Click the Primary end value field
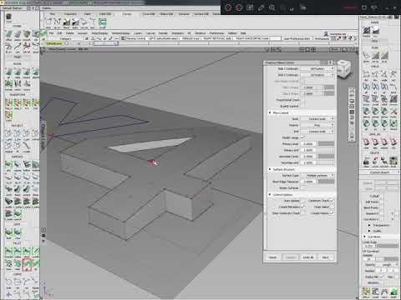The image size is (401, 300). pyautogui.click(x=309, y=150)
